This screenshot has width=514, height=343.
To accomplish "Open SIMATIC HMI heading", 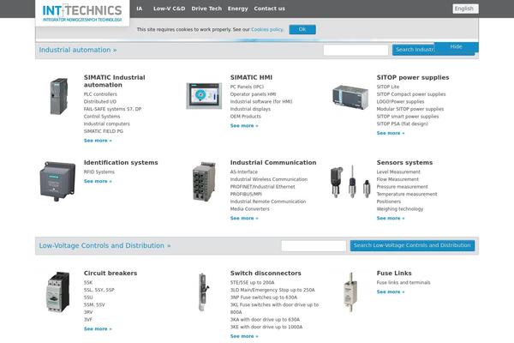I will pyautogui.click(x=251, y=77).
